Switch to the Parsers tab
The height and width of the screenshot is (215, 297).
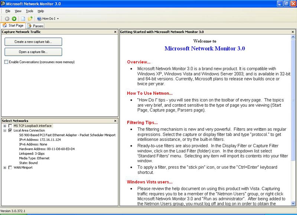(35, 26)
